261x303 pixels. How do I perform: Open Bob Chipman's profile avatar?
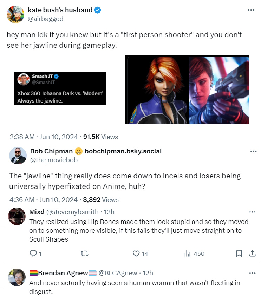(x=18, y=156)
